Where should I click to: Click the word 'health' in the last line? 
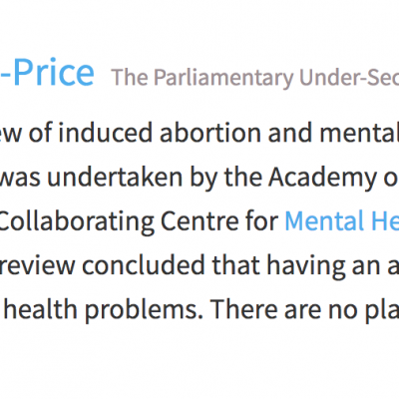[41, 309]
